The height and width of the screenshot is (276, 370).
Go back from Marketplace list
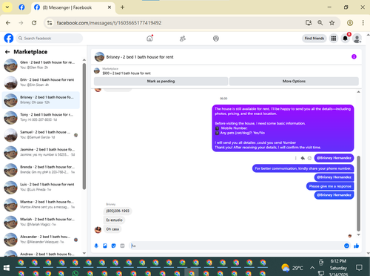pos(7,52)
